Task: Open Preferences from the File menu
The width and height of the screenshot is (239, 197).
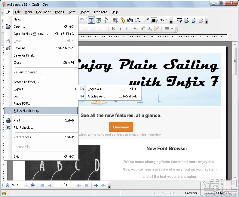Action: pos(41,137)
